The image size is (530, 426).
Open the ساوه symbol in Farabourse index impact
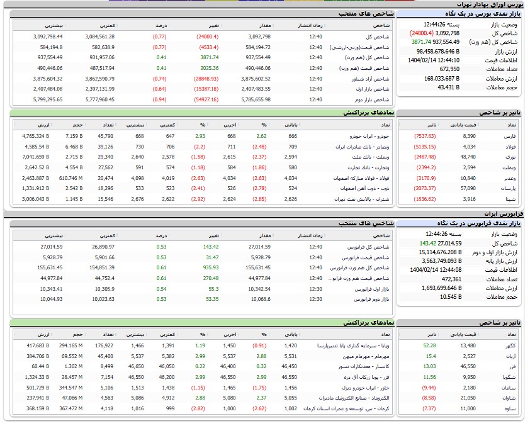click(510, 408)
